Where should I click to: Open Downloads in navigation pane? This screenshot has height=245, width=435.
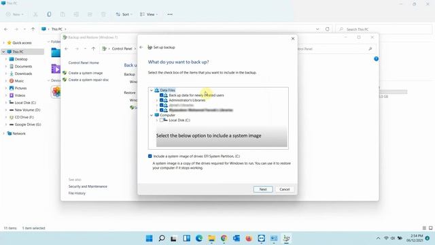pos(23,73)
